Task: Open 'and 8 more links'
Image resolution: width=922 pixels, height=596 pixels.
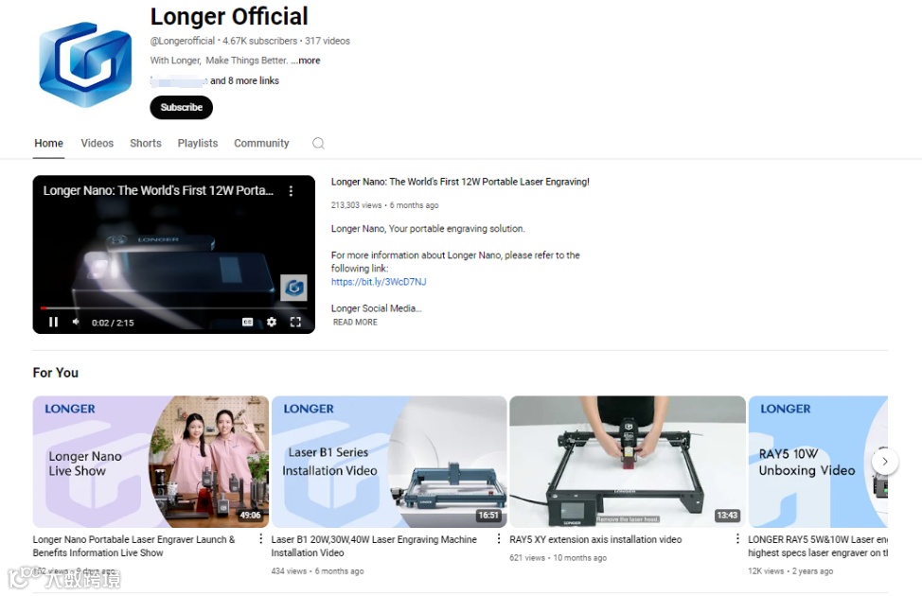Action: (244, 80)
